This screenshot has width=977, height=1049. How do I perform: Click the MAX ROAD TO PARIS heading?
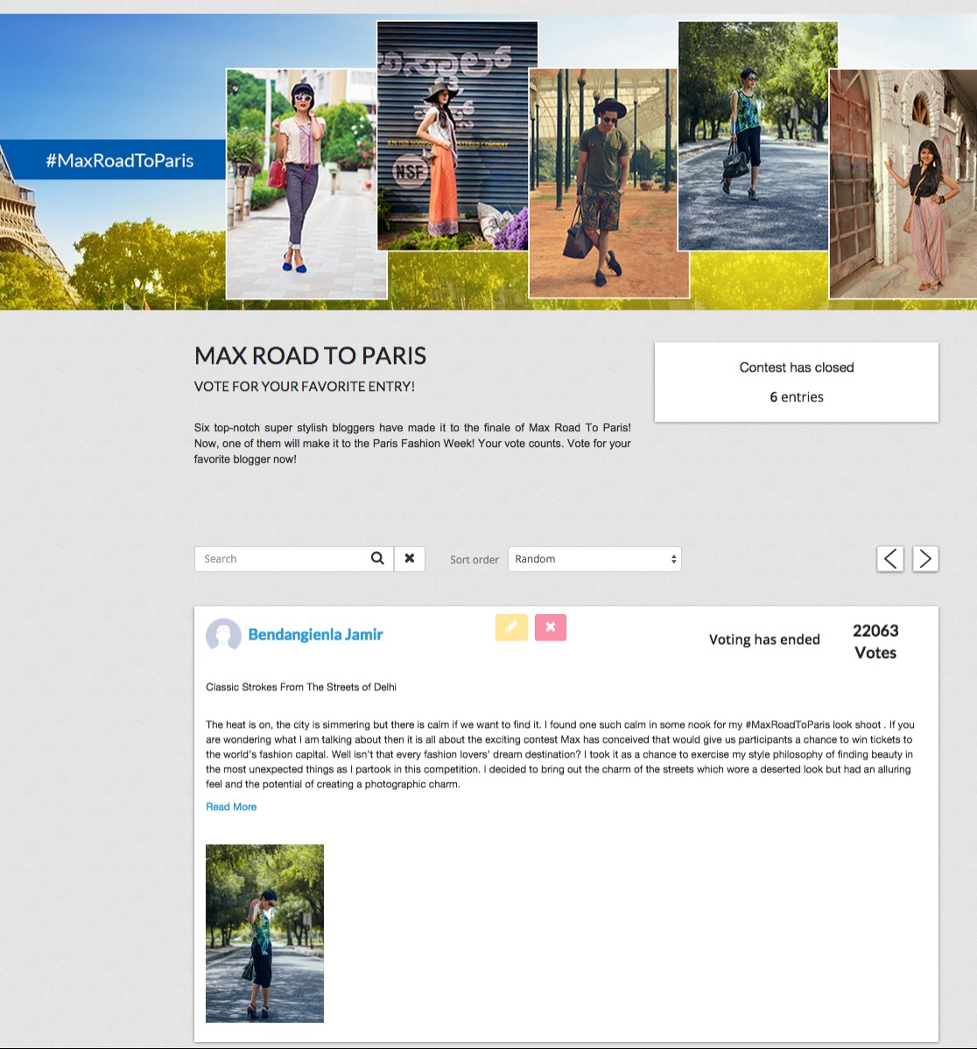click(310, 356)
